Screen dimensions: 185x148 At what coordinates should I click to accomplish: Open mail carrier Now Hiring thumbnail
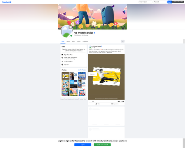coord(82,84)
